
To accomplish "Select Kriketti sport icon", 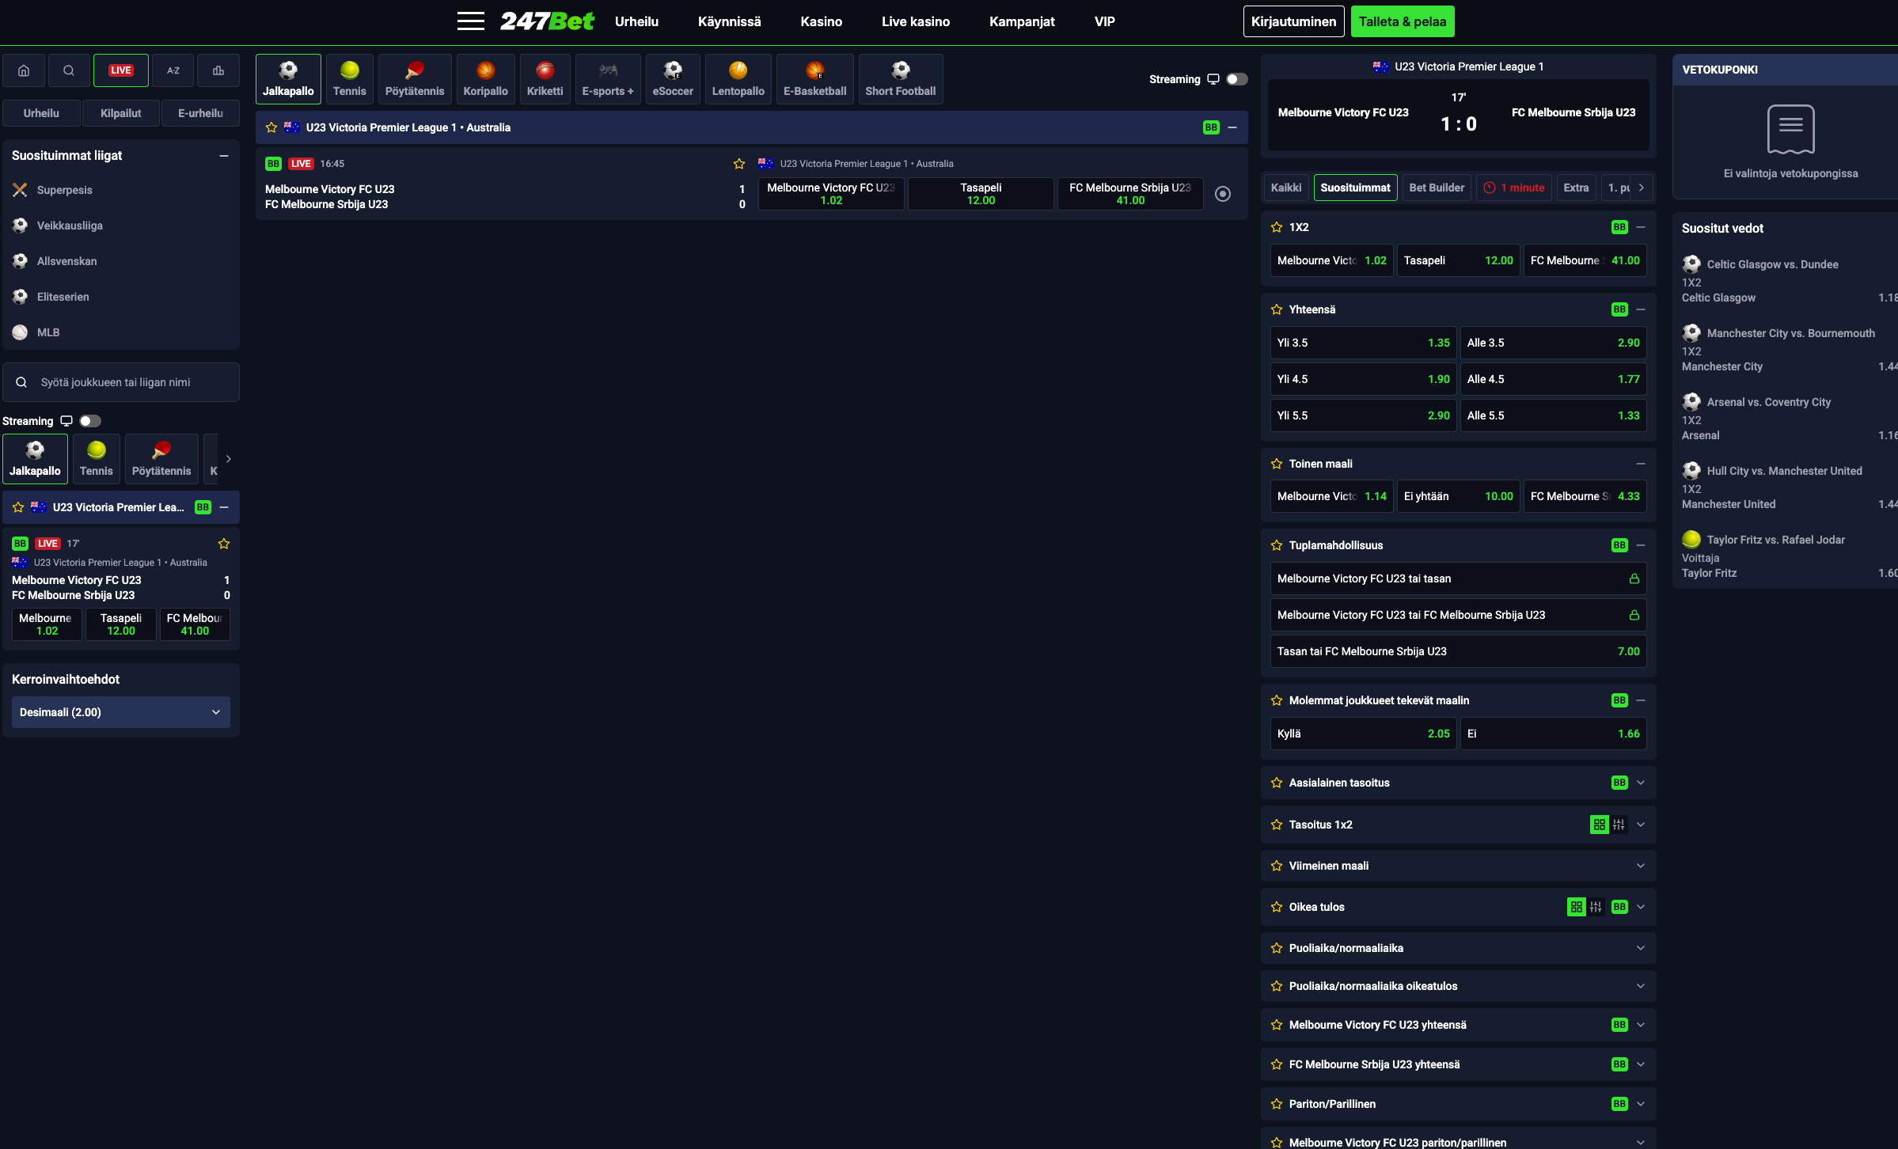I will pyautogui.click(x=545, y=79).
